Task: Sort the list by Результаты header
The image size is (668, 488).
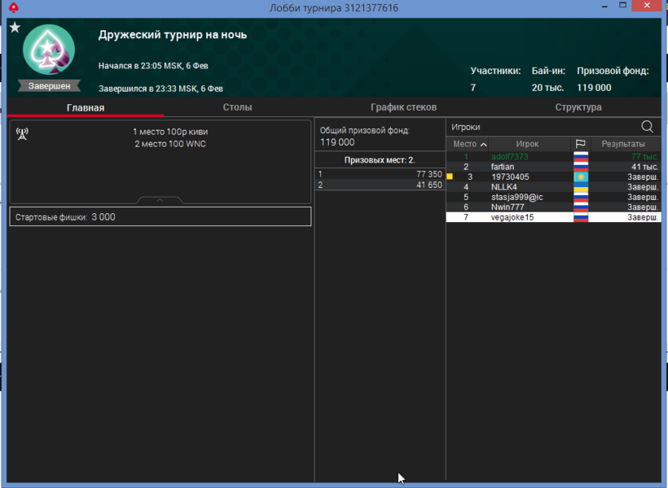Action: tap(622, 144)
